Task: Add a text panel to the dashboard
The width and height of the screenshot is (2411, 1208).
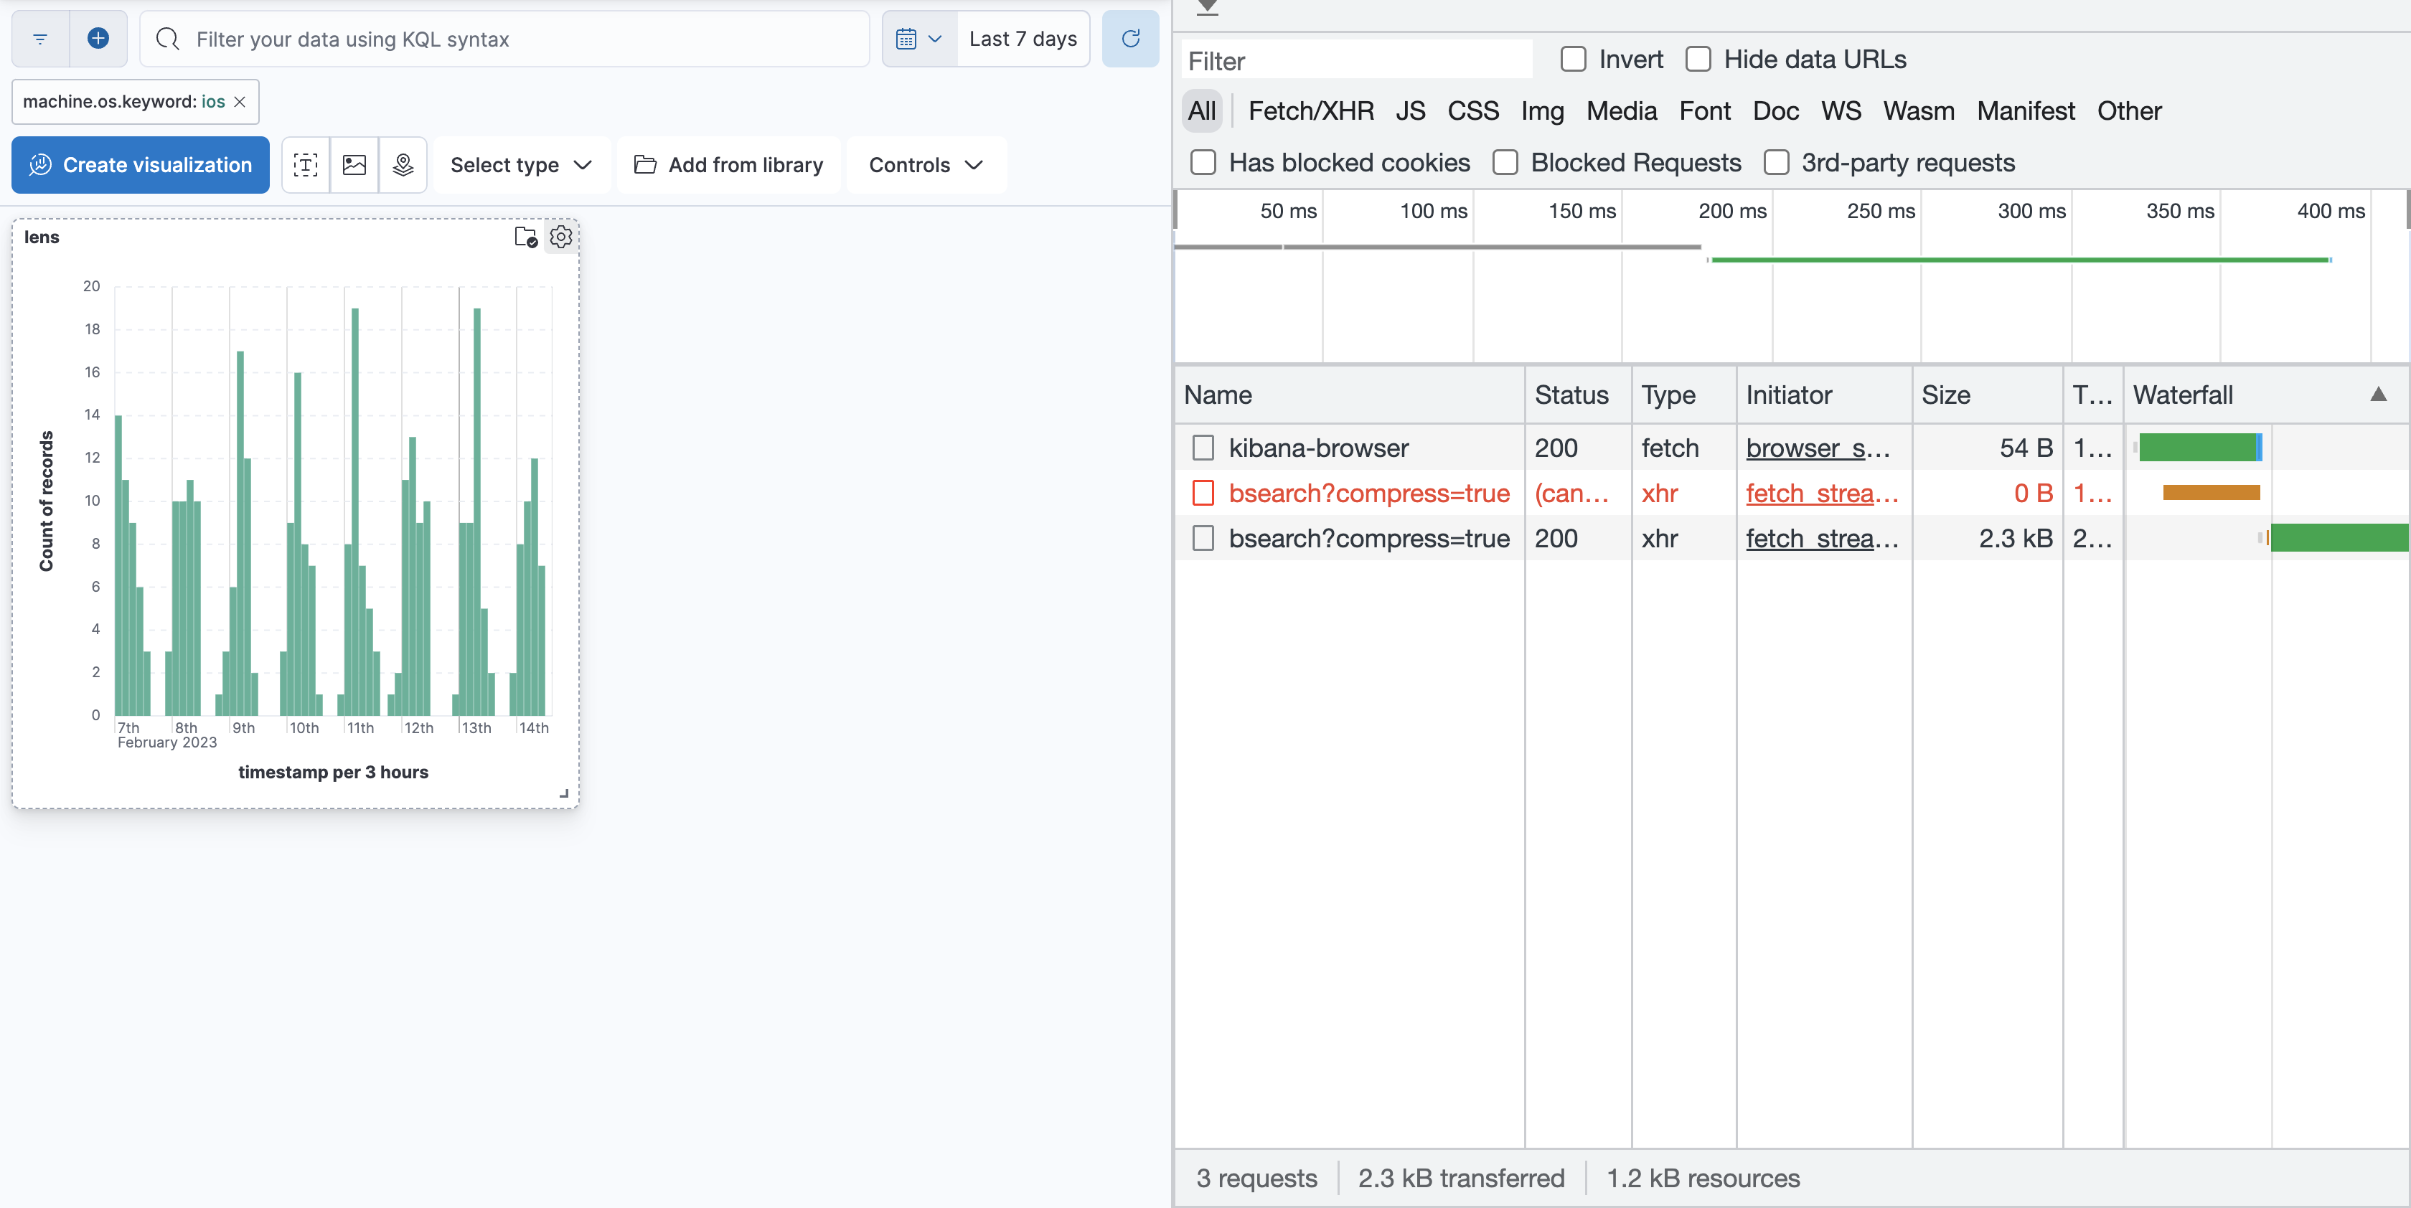Action: tap(304, 165)
